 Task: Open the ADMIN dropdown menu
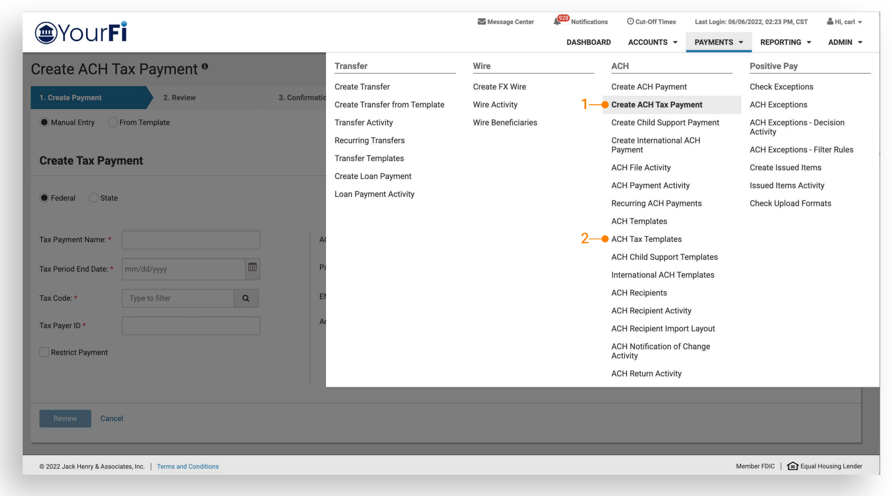tap(845, 42)
